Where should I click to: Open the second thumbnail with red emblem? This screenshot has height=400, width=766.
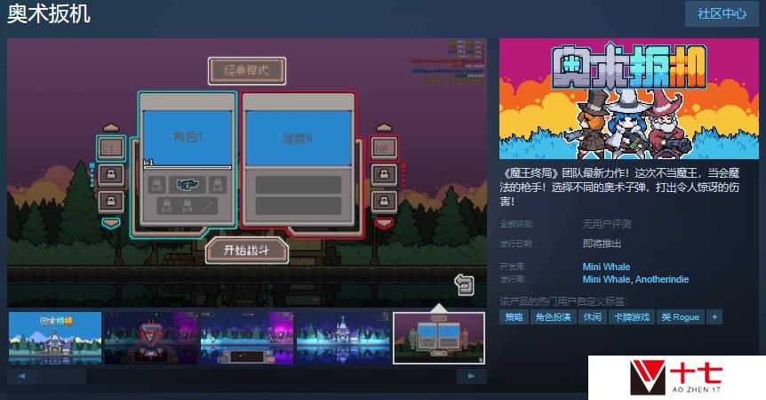coord(151,338)
